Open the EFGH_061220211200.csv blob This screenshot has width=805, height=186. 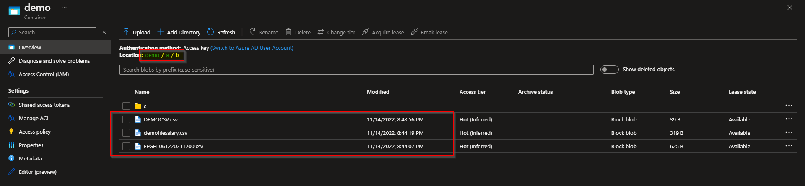173,146
